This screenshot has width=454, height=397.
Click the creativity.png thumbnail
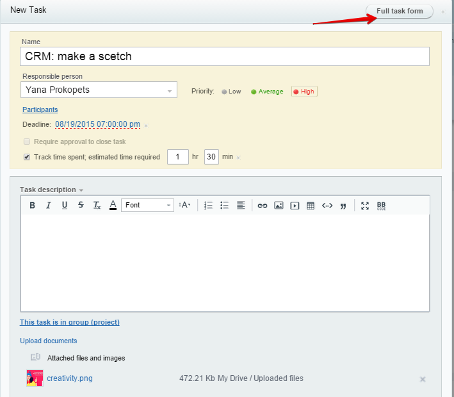[35, 378]
